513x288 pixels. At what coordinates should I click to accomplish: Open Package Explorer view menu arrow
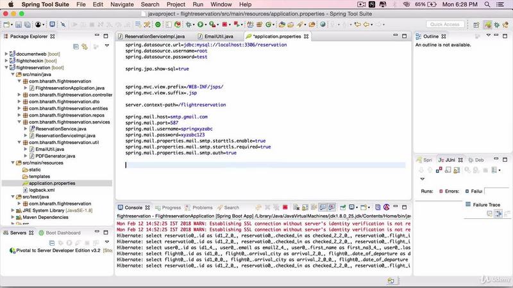(x=107, y=46)
